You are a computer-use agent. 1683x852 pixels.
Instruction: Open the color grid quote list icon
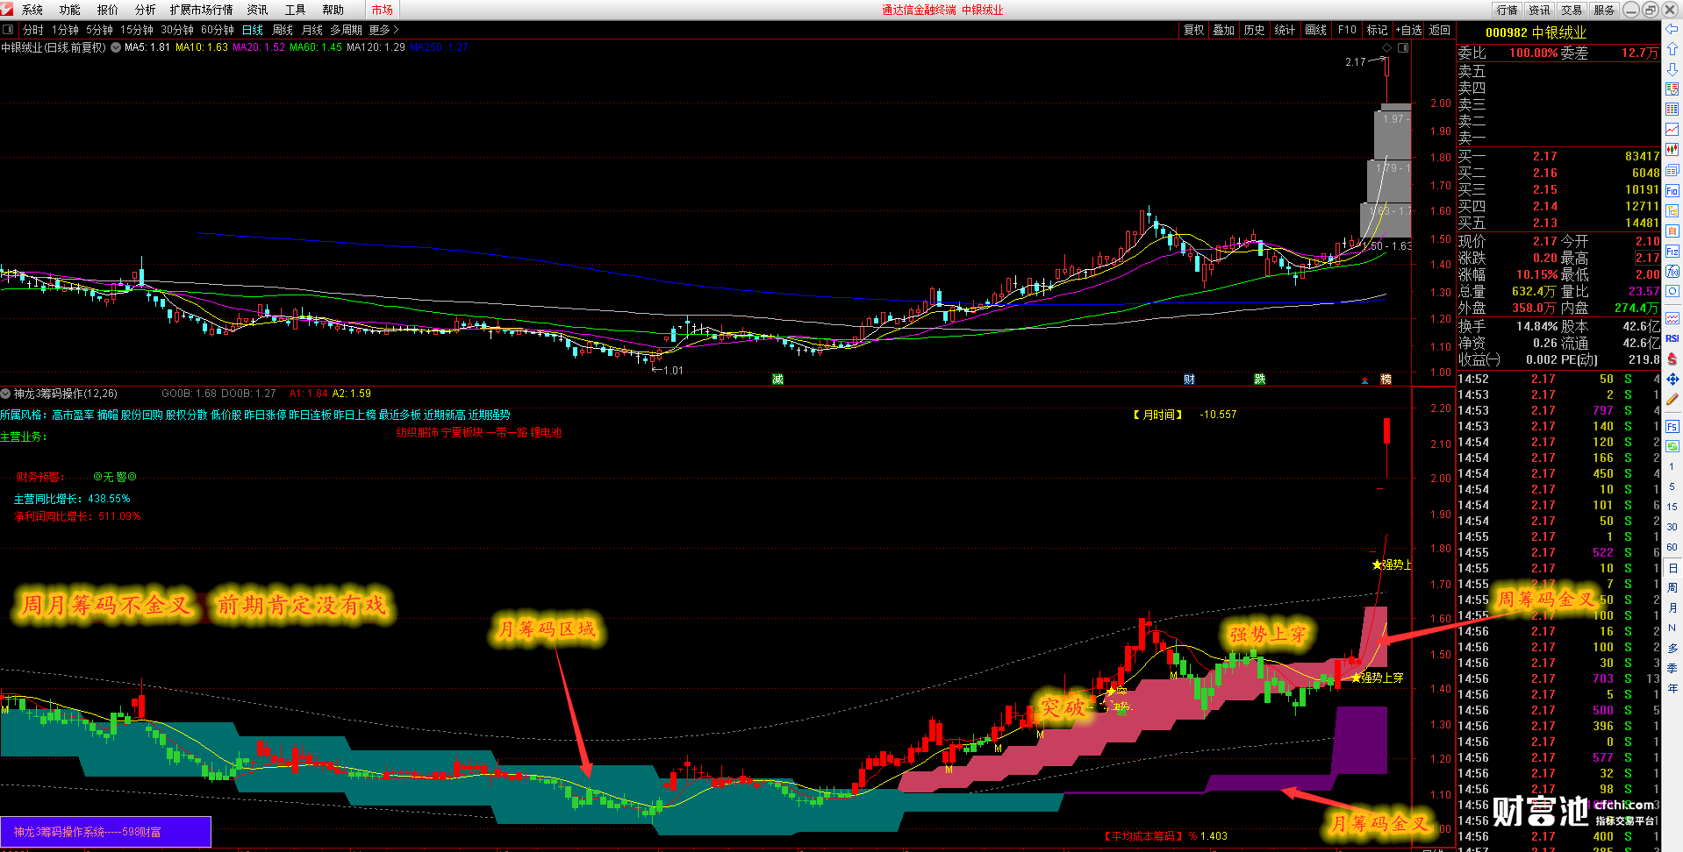click(1672, 110)
